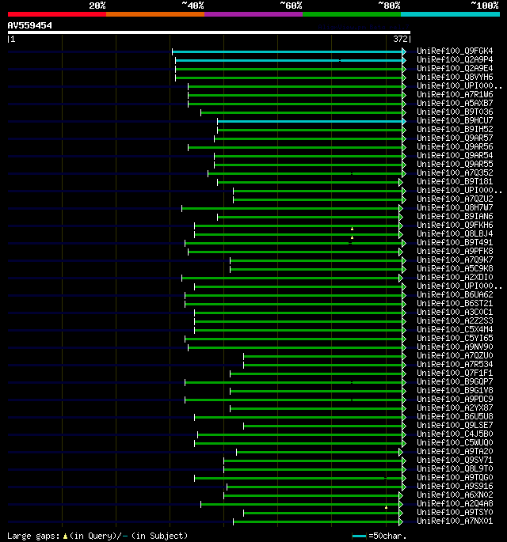Select the UniRef100_Q9AR55 label
Image resolution: width=507 pixels, height=542 pixels.
pyautogui.click(x=455, y=165)
